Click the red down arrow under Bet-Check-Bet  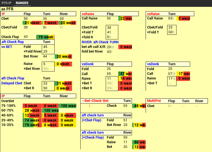[89, 106]
